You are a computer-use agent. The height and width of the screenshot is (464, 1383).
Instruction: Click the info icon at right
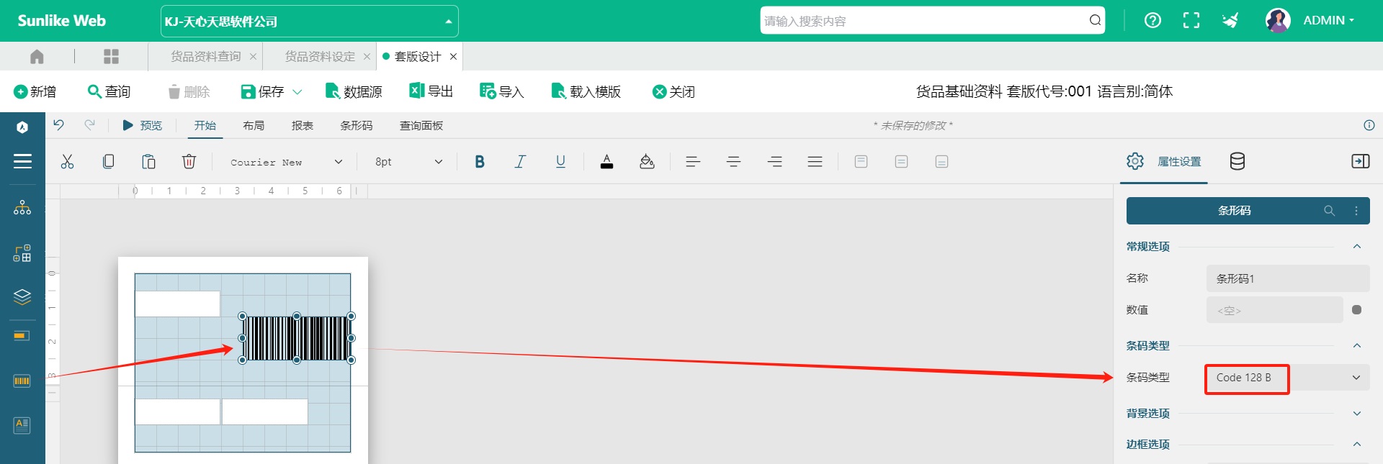point(1369,125)
